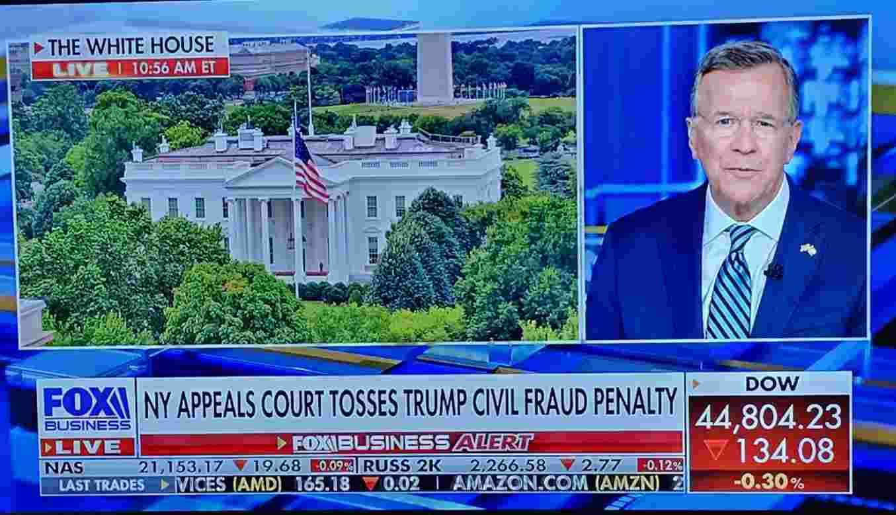Click the anchor's video panel
896x515 pixels.
[726, 180]
